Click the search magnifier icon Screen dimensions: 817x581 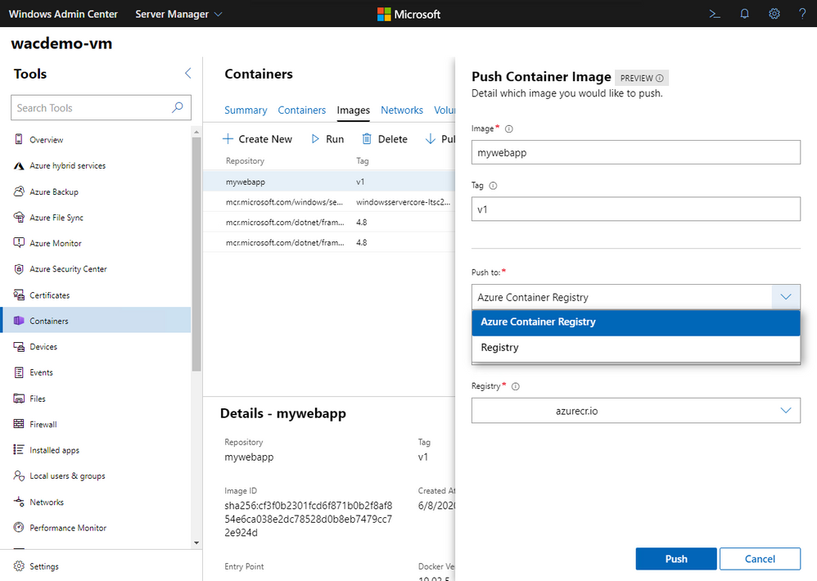(177, 107)
